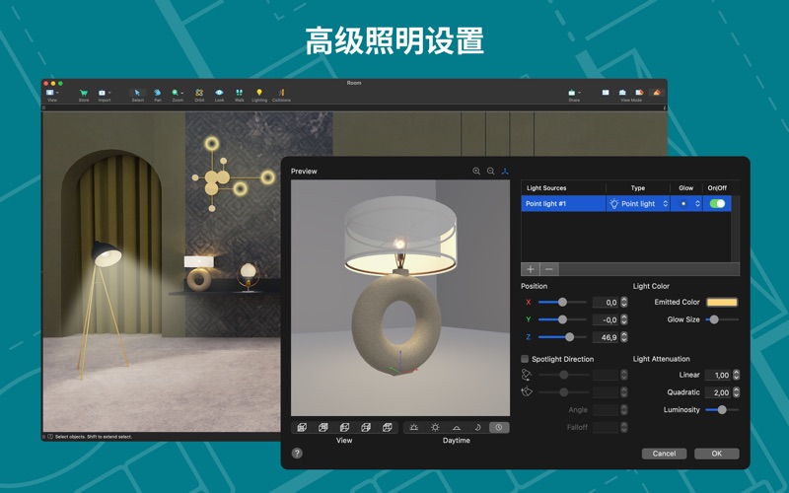
Task: Open the Lighting tool in toolbar
Action: point(259,94)
